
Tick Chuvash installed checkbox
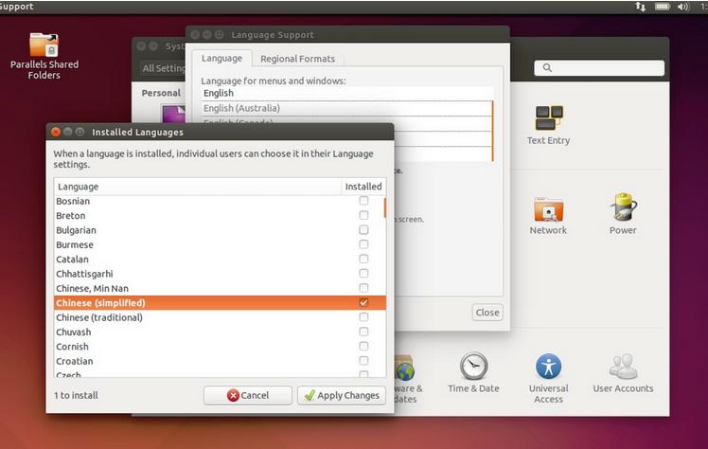[363, 332]
